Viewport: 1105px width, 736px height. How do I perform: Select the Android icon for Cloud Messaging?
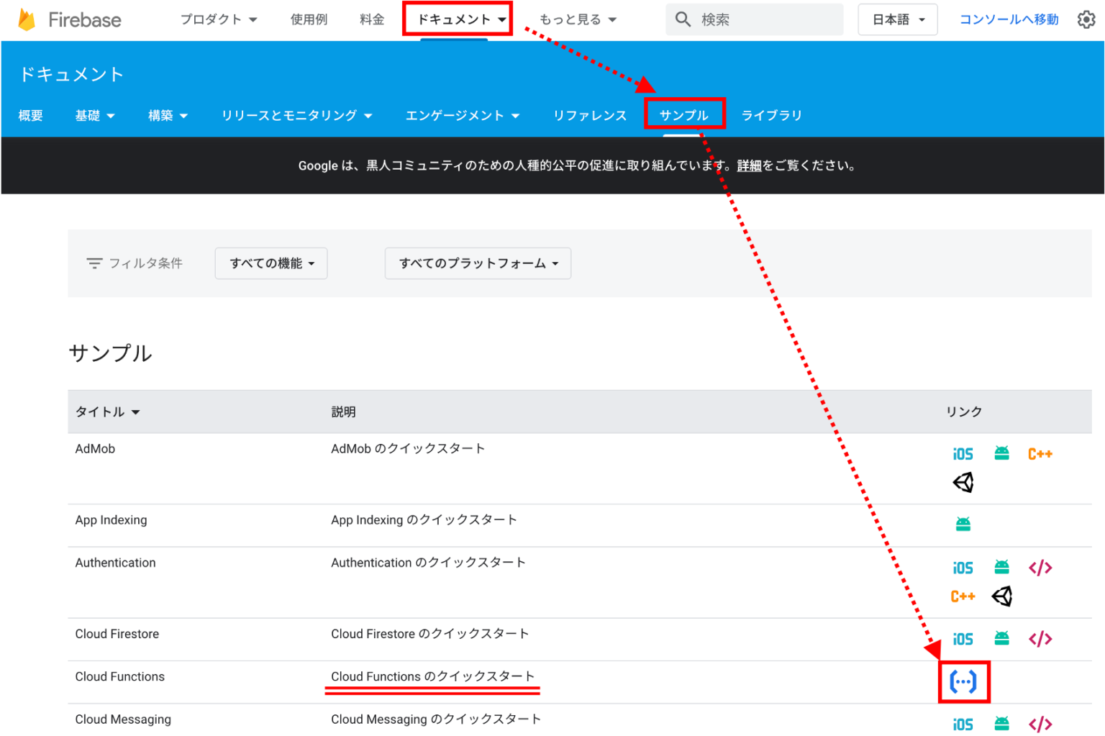tap(1001, 723)
